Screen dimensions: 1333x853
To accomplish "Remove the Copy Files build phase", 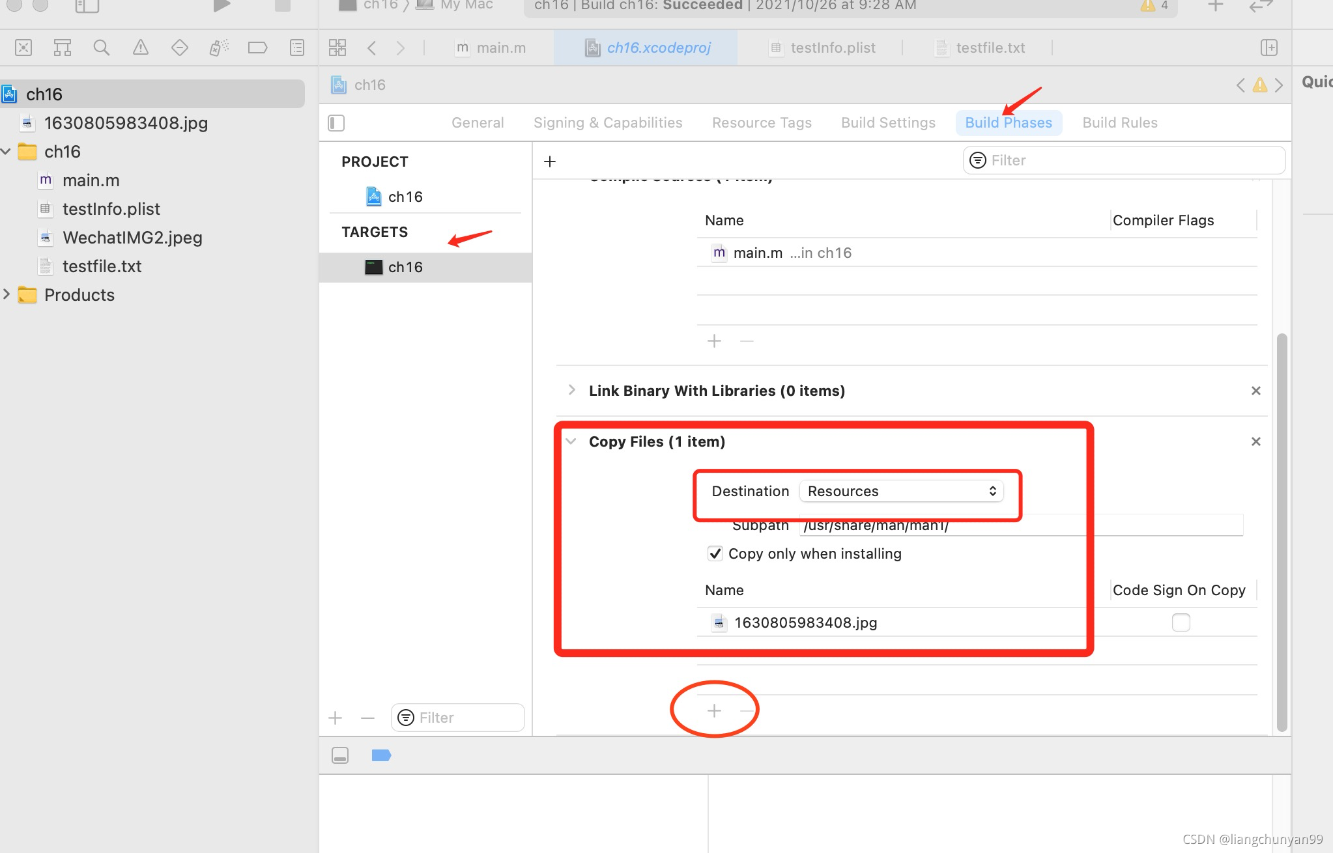I will (1255, 441).
